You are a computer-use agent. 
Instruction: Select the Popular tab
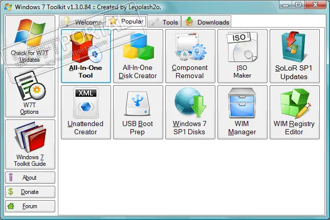coord(126,21)
